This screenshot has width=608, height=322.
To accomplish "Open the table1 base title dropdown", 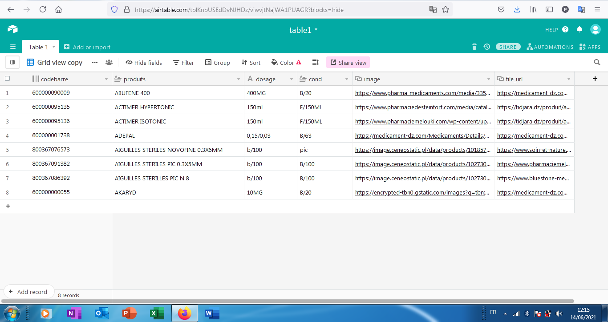I will 304,30.
